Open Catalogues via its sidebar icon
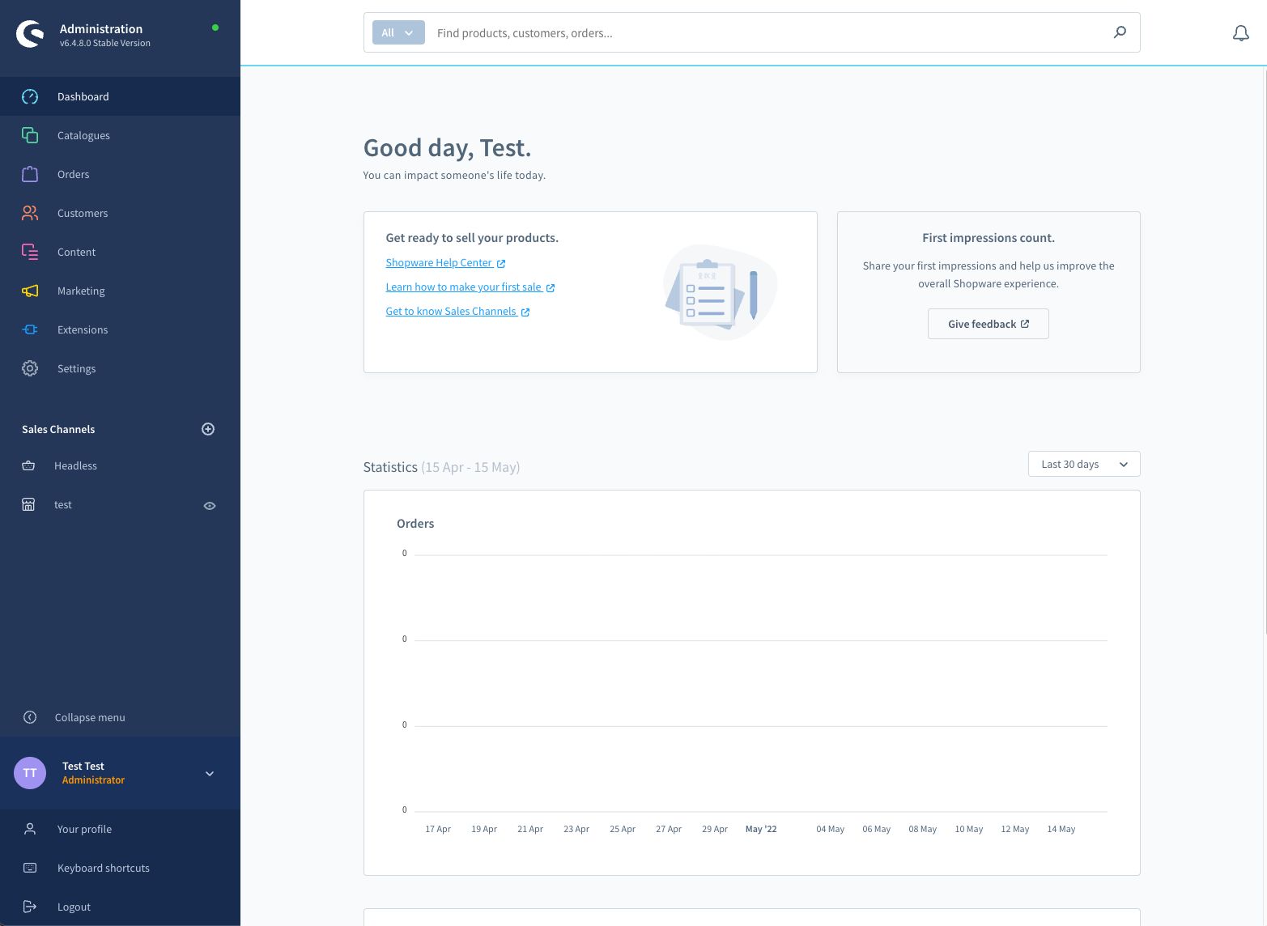 [30, 135]
